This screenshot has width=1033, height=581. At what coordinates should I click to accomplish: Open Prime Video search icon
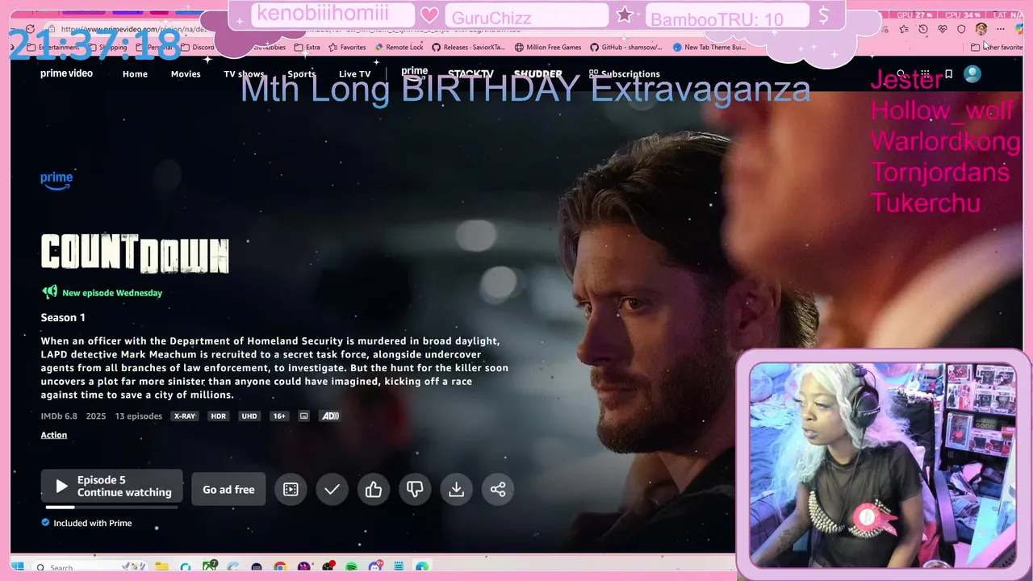[x=901, y=74]
